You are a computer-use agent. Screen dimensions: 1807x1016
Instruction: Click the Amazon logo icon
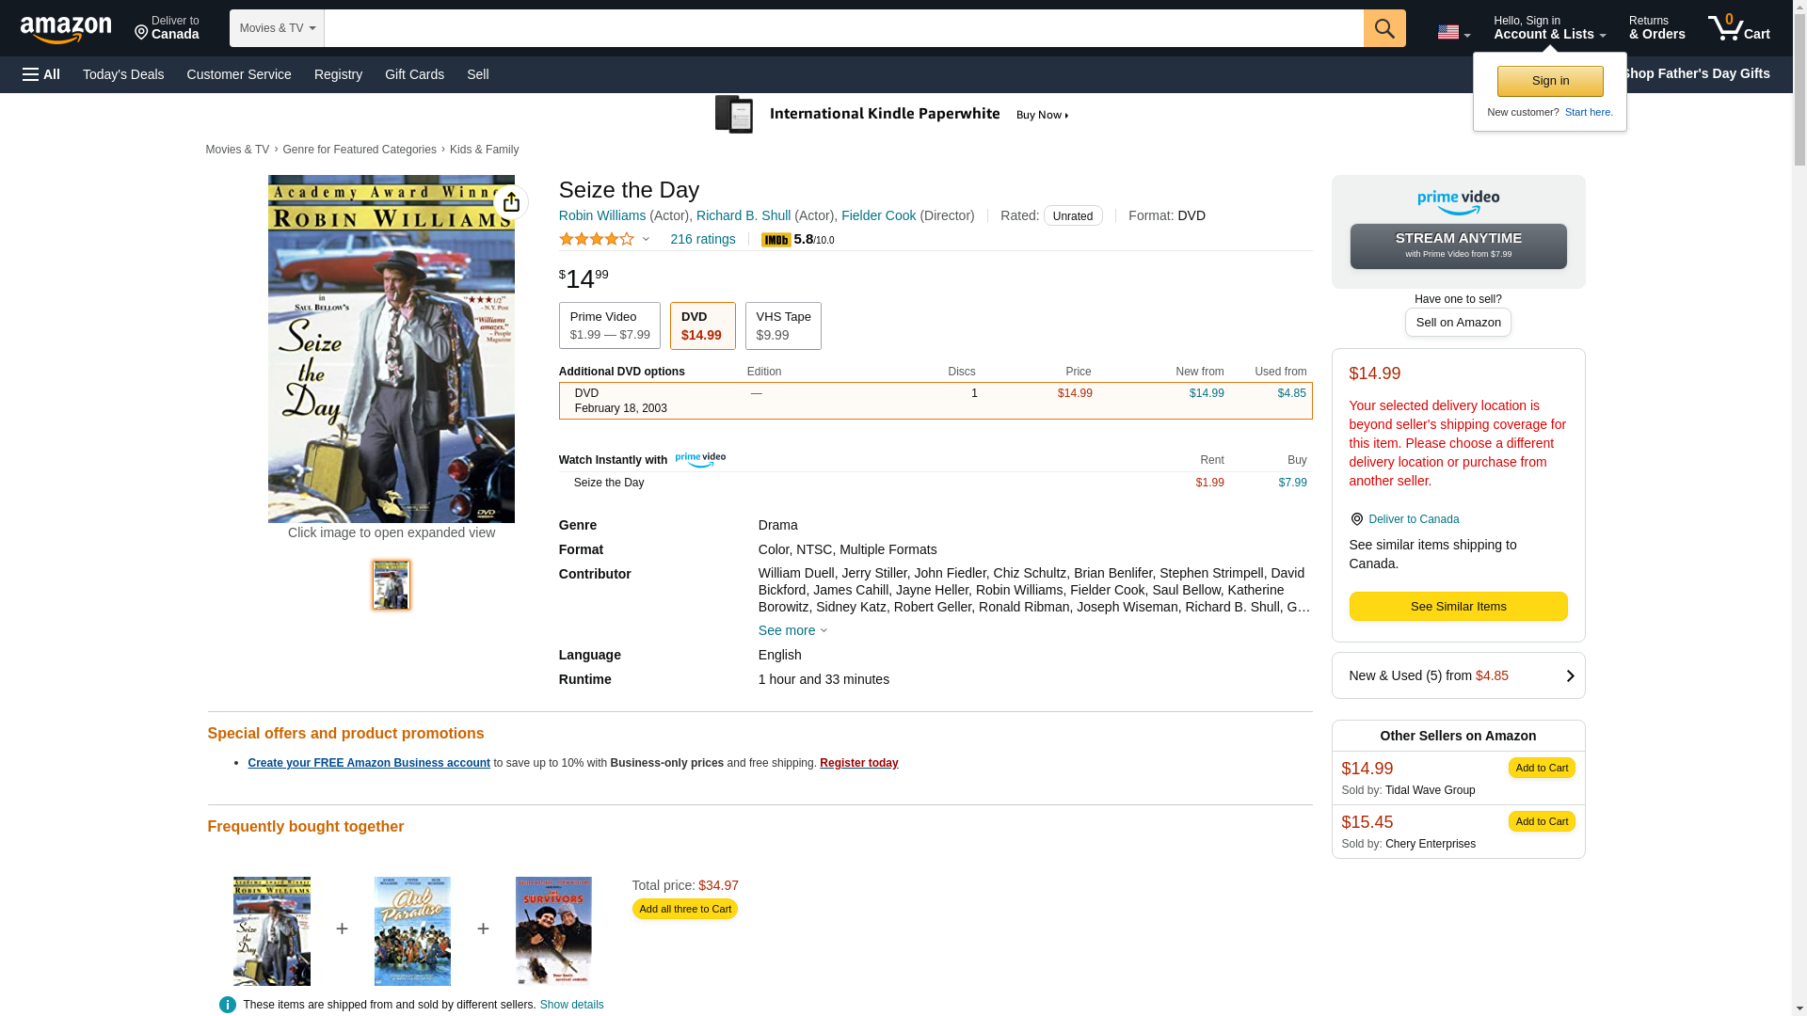pos(66,30)
